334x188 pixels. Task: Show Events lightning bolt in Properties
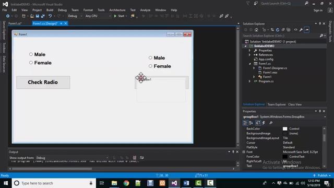point(264,123)
